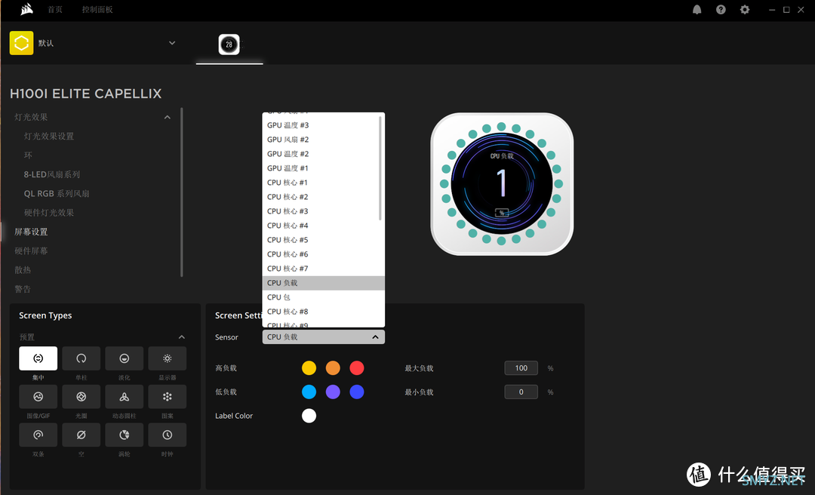Click the pump LCD preview image
This screenshot has height=495, width=815.
pyautogui.click(x=502, y=184)
